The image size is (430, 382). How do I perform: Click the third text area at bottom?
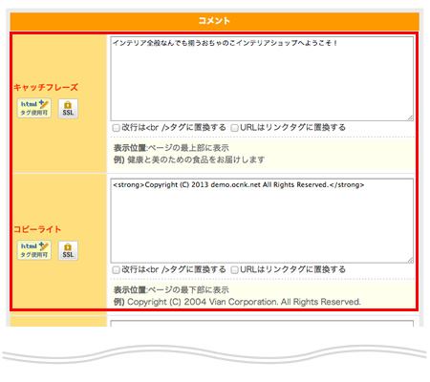click(262, 324)
